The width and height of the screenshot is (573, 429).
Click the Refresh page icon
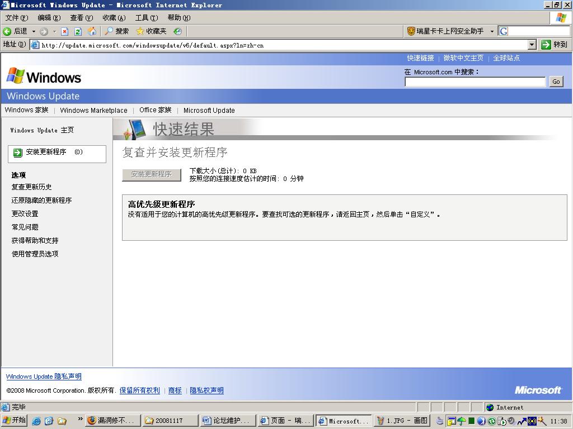78,31
